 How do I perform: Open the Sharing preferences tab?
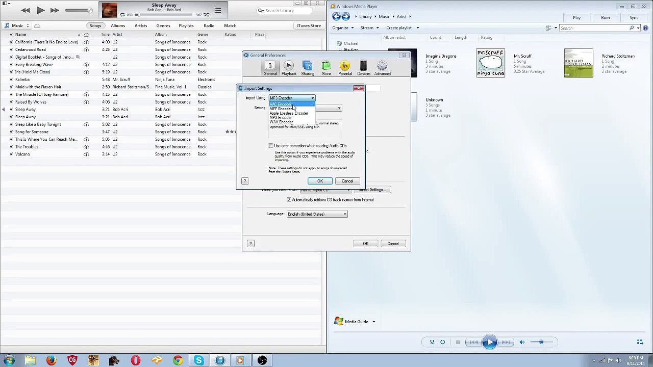[x=308, y=68]
